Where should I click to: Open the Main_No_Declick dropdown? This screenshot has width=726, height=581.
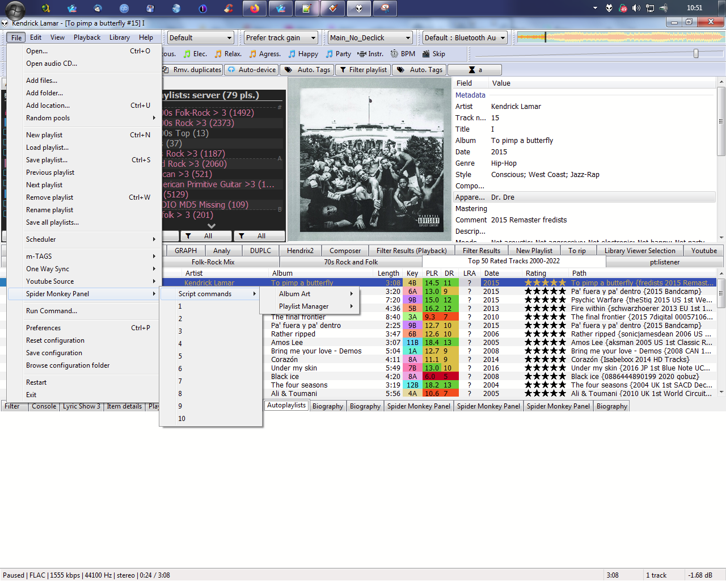[370, 38]
